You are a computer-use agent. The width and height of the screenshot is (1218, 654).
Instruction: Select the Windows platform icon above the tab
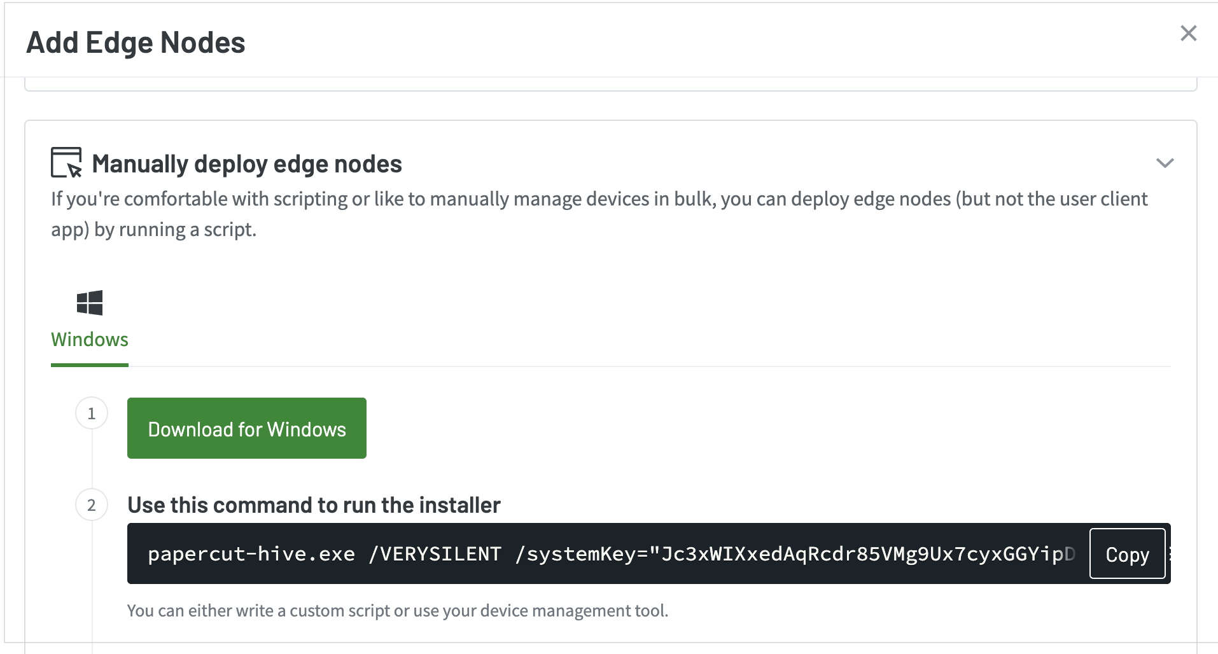pyautogui.click(x=89, y=303)
